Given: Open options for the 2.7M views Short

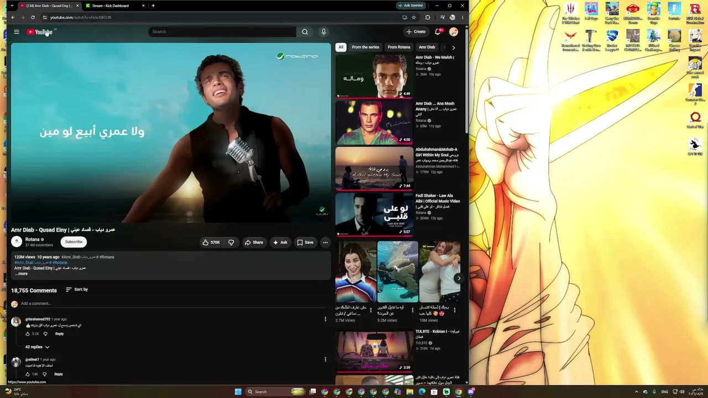Looking at the screenshot, I should (371, 310).
